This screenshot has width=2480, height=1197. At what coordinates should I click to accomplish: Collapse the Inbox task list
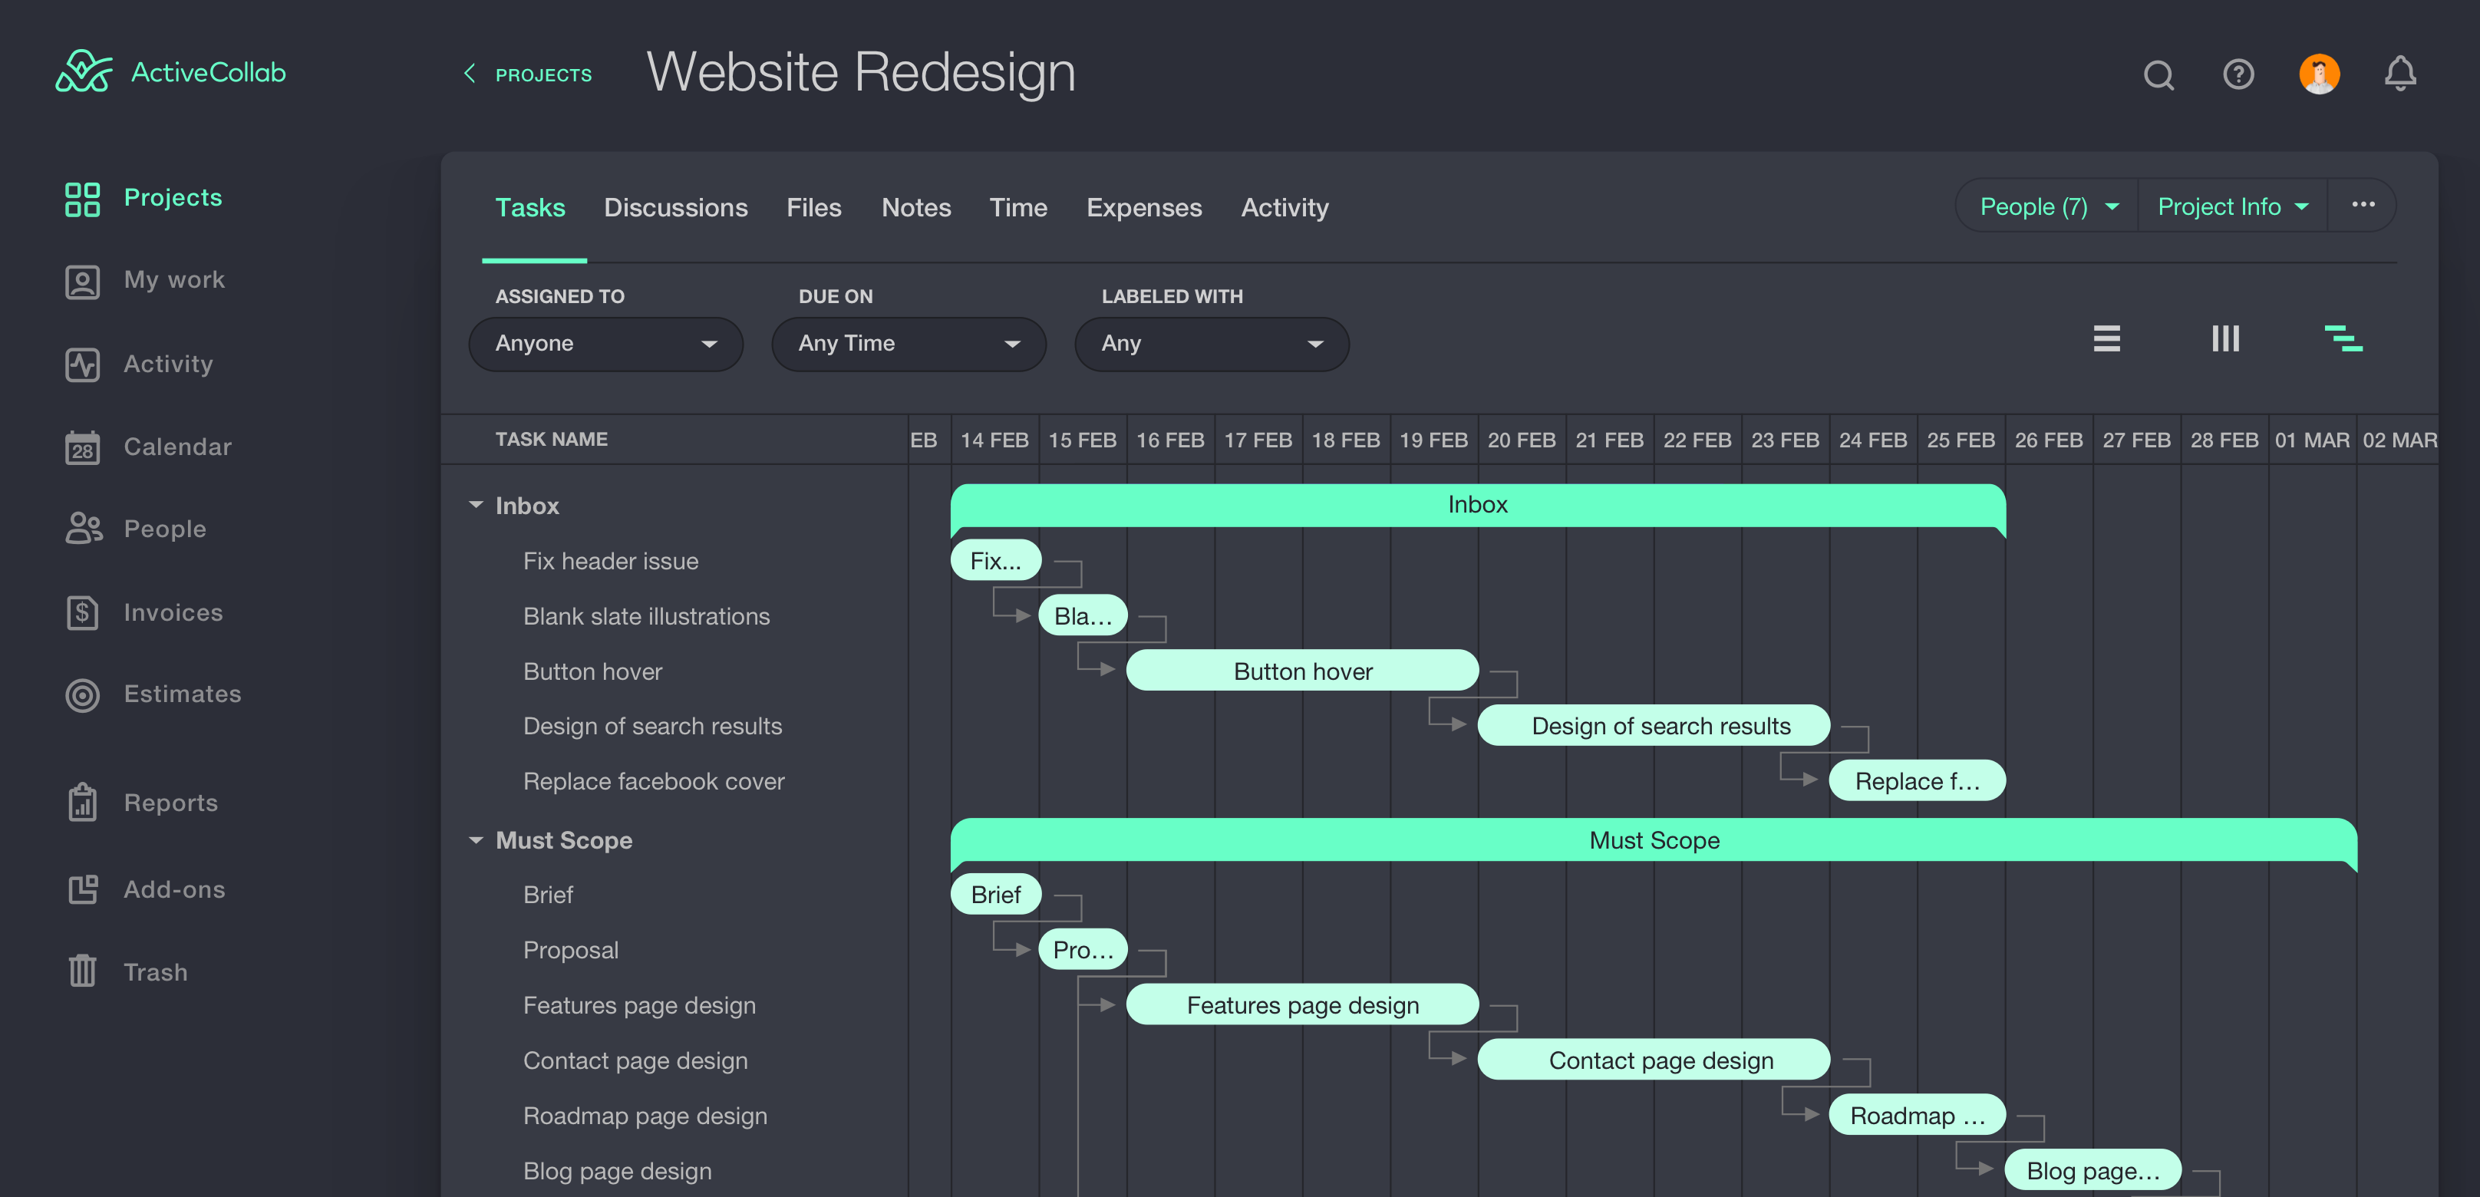pyautogui.click(x=476, y=505)
